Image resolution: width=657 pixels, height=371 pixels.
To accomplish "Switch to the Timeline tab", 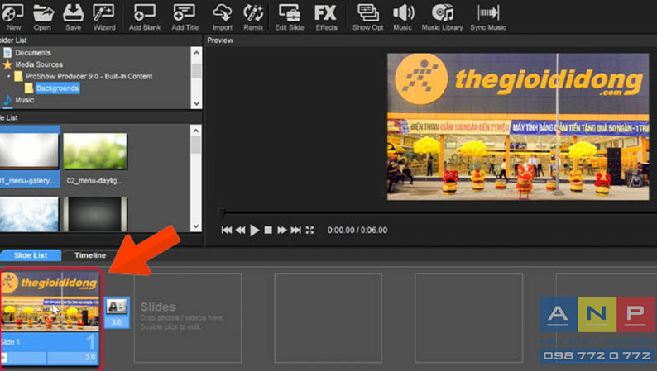I will [90, 255].
